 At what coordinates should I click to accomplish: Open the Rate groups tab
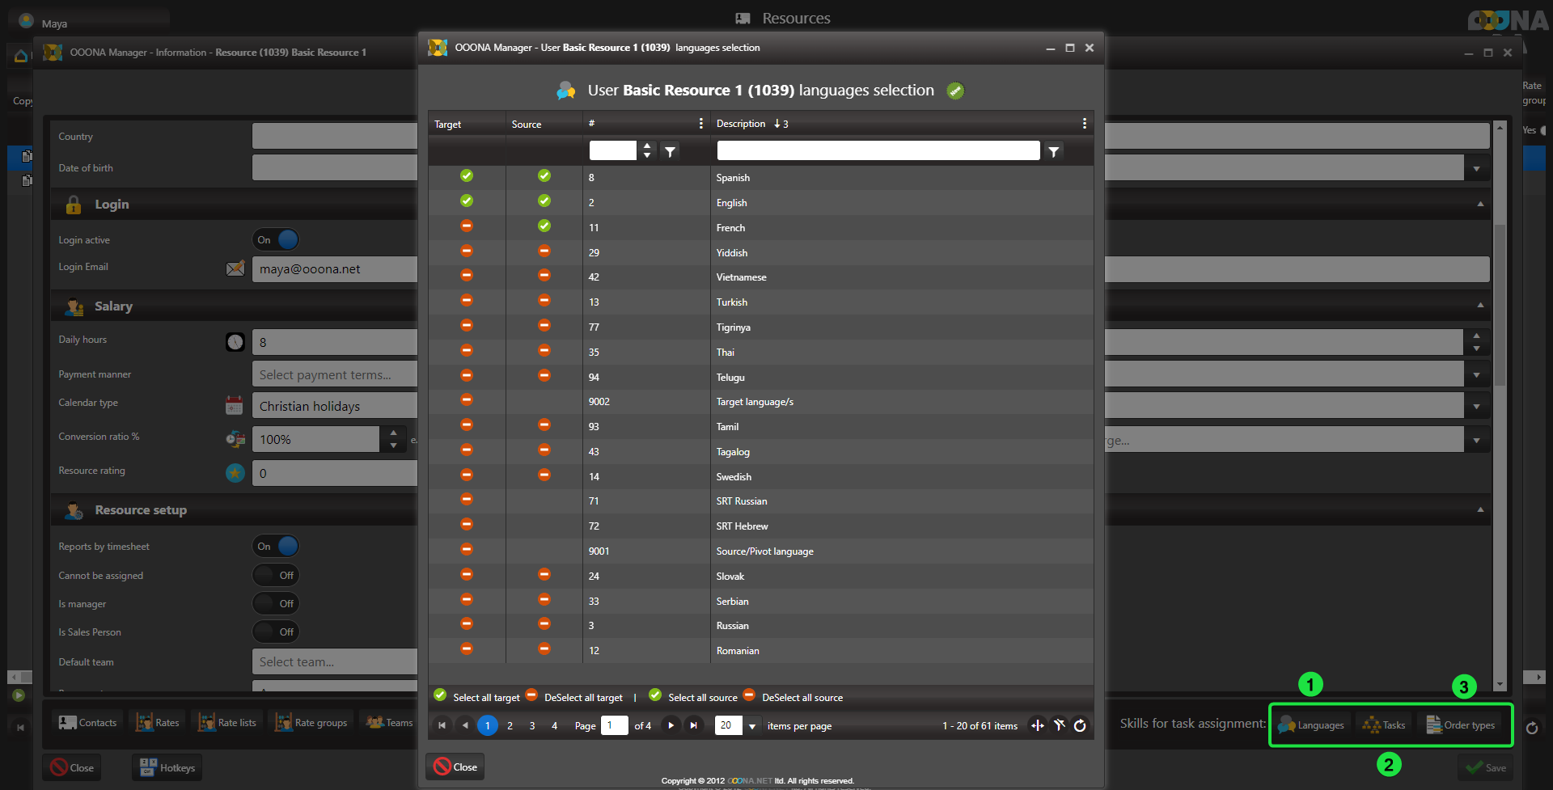point(311,722)
